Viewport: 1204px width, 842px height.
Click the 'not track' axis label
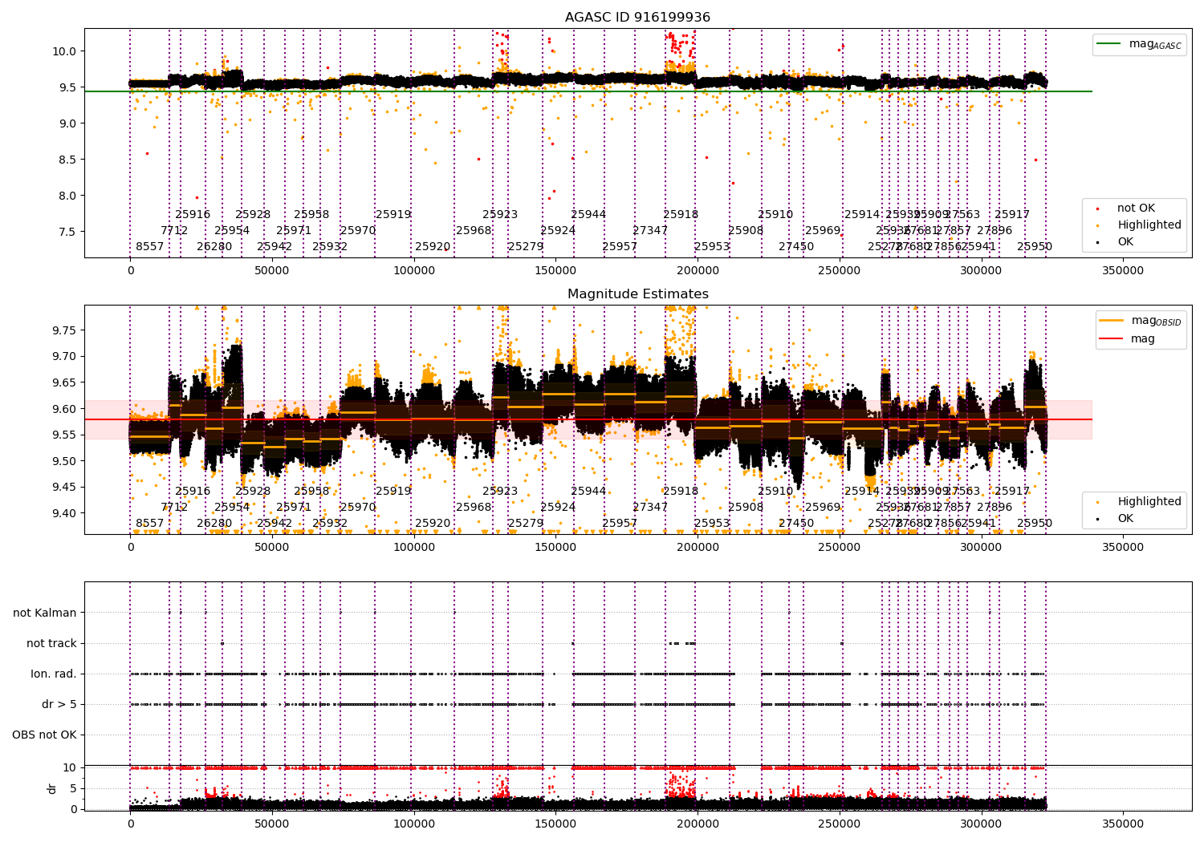(51, 643)
